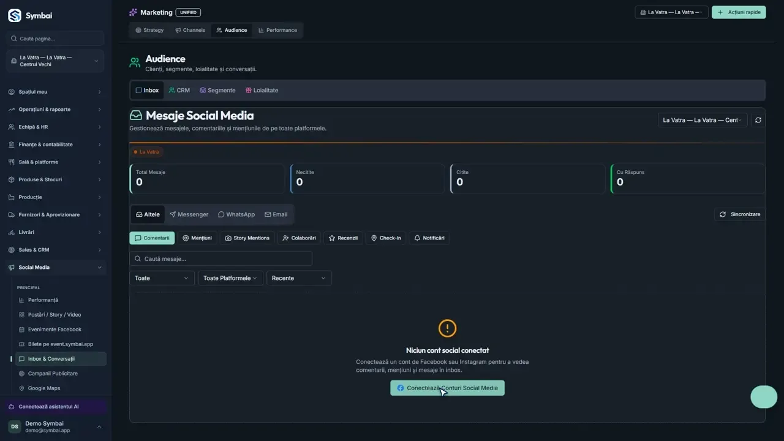Open the Recente sort dropdown

coord(299,278)
